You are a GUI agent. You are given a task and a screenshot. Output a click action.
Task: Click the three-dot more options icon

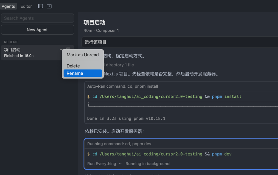pyautogui.click(x=61, y=50)
